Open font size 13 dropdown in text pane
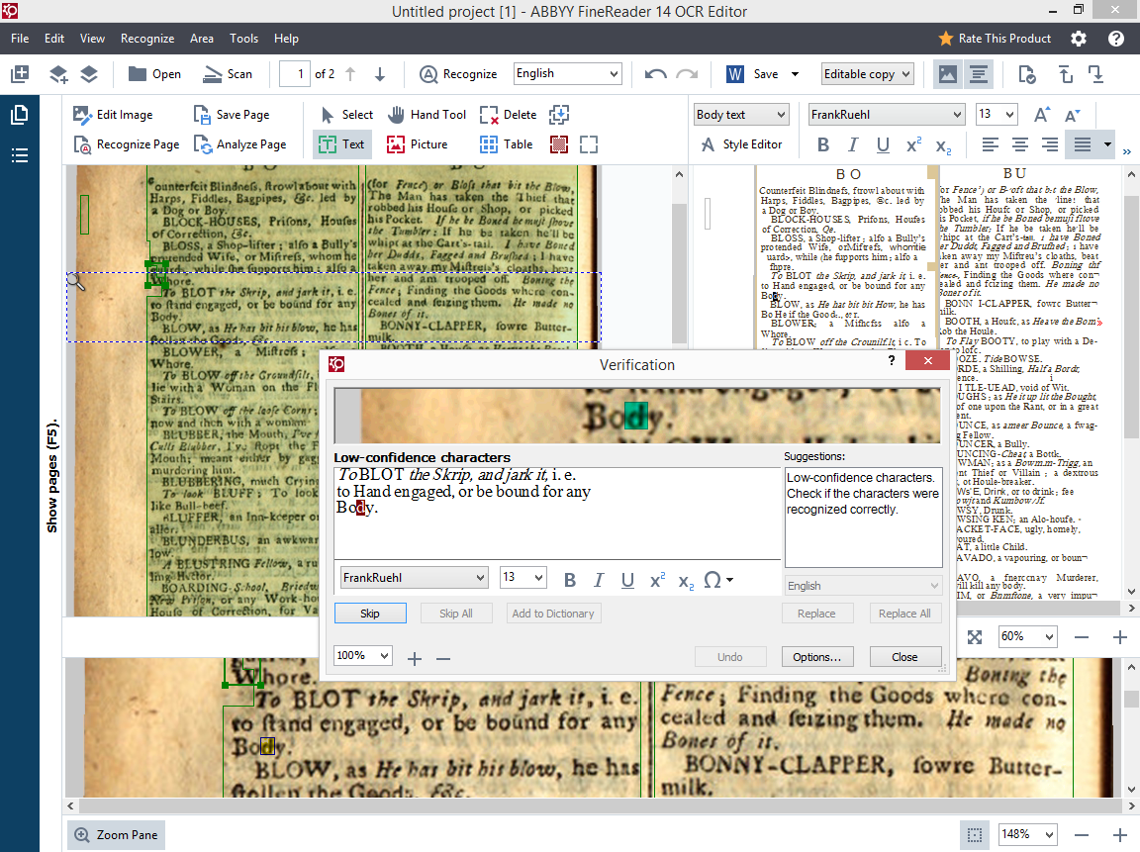Screen dimensions: 1140x852 coord(997,114)
